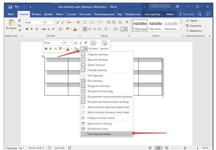Click the Clear Formatting eraser icon
The image size is (216, 150).
(78, 22)
